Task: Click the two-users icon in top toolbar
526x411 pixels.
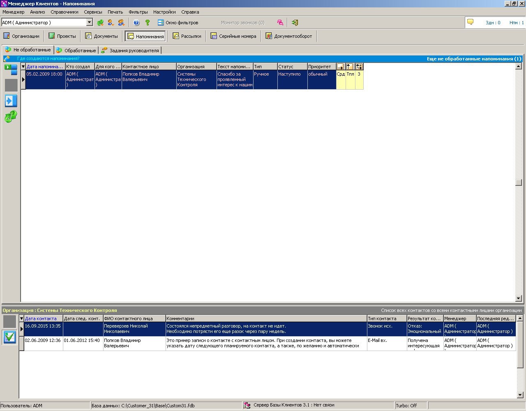Action: pos(121,23)
